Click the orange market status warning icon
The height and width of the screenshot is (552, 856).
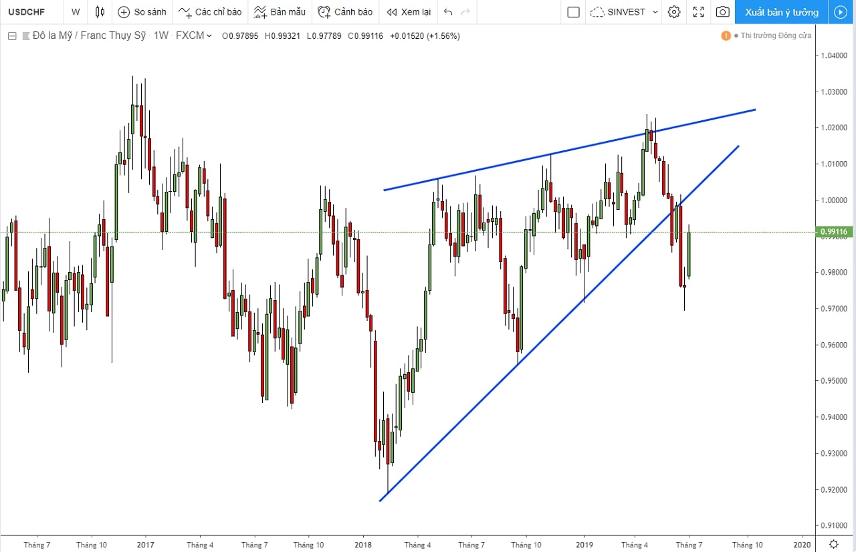[x=726, y=35]
